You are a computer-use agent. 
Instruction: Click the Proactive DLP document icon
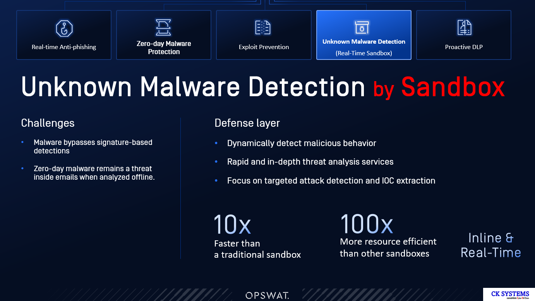tap(464, 28)
